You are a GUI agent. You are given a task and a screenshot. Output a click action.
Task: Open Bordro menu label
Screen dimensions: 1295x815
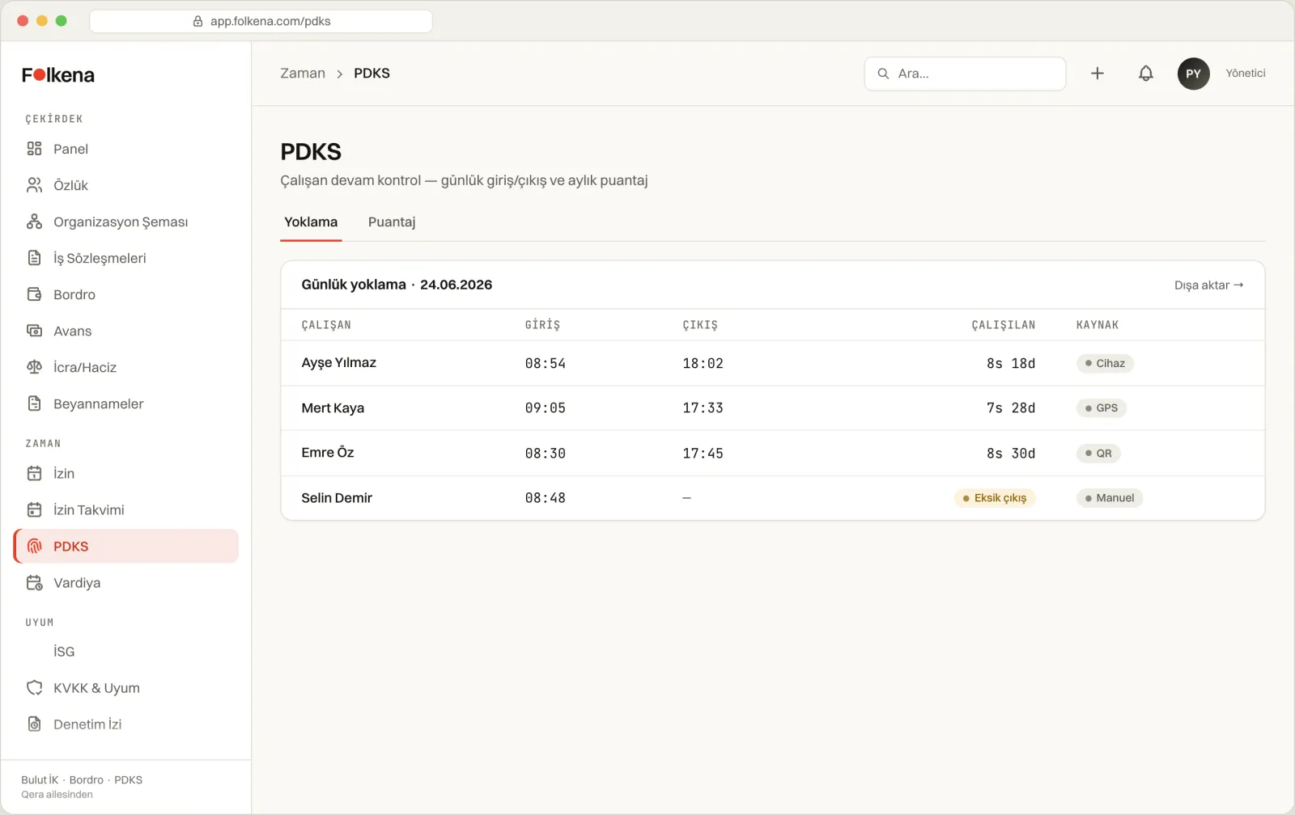pyautogui.click(x=74, y=294)
